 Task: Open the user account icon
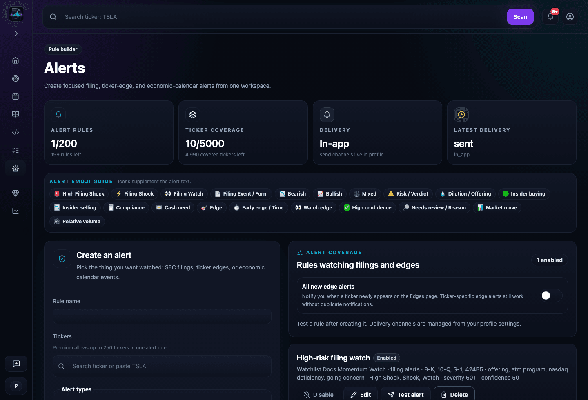pos(570,17)
